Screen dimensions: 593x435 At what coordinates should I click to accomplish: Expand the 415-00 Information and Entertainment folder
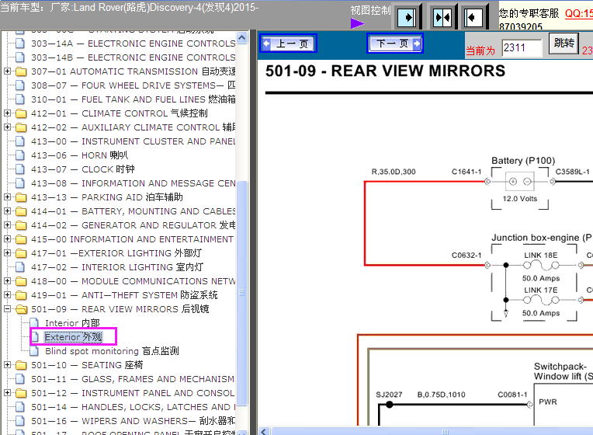(7, 239)
